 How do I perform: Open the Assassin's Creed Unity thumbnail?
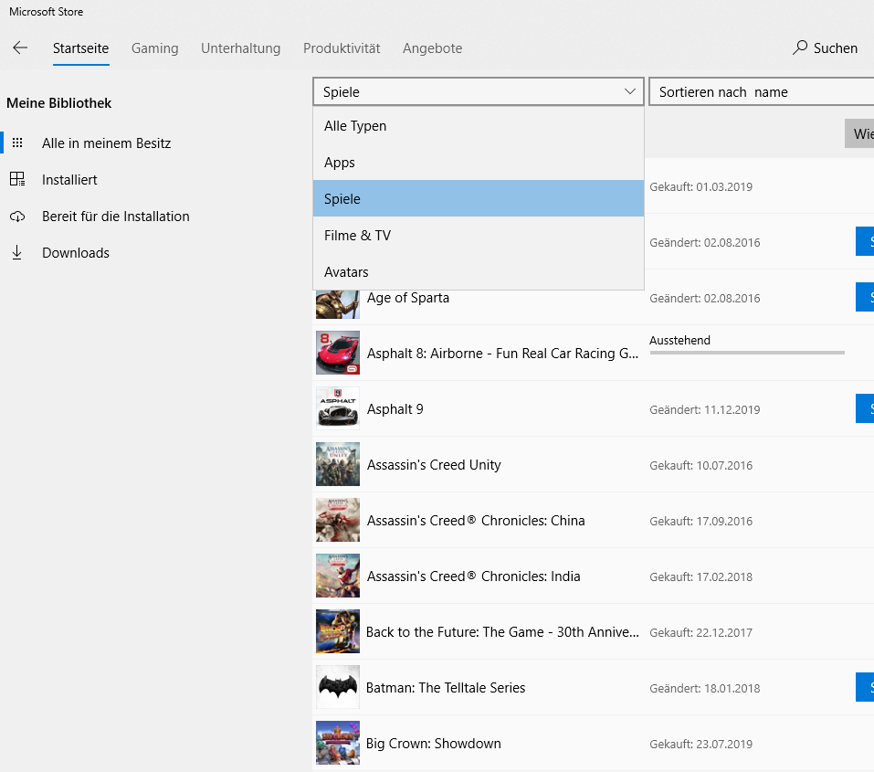(x=338, y=464)
